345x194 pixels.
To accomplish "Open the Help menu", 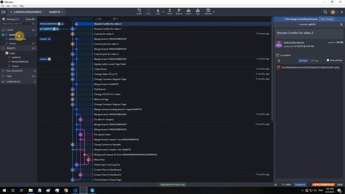I will pos(22,6).
